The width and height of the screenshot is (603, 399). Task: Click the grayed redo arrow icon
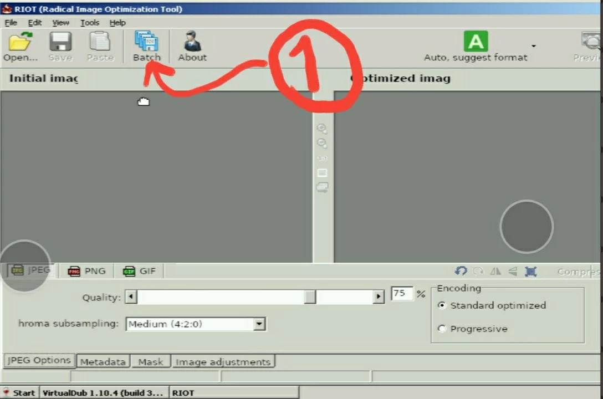point(478,272)
